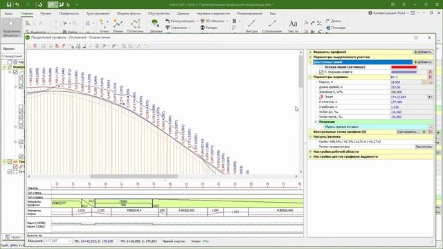Click Добавить in Варианты профилей row

click(423, 53)
